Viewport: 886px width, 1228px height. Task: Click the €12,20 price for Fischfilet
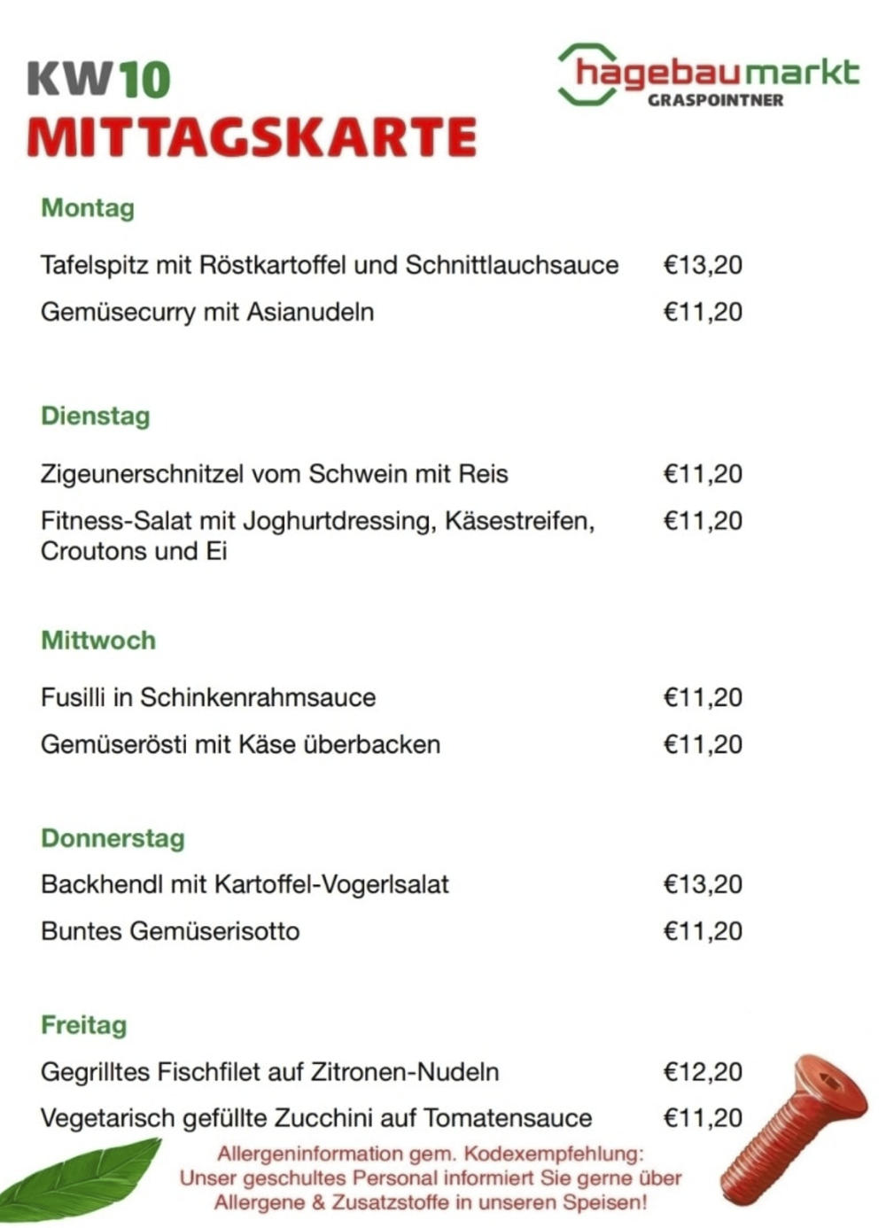703,1072
